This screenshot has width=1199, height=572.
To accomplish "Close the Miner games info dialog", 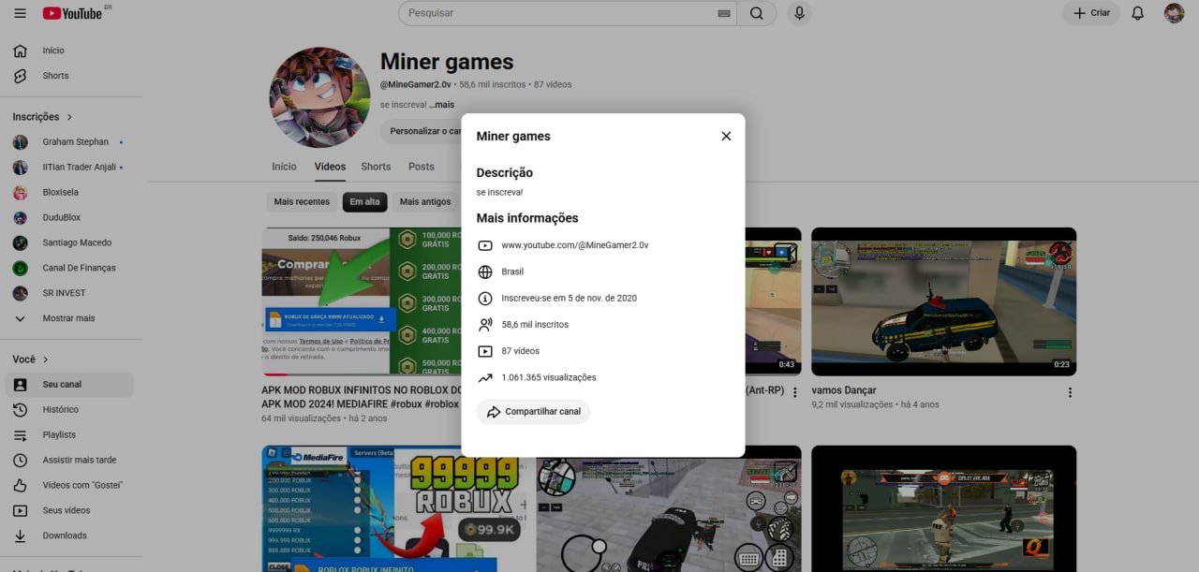I will click(726, 136).
